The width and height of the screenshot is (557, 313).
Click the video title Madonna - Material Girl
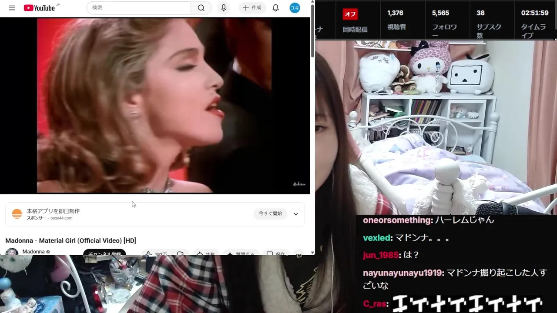click(x=70, y=240)
